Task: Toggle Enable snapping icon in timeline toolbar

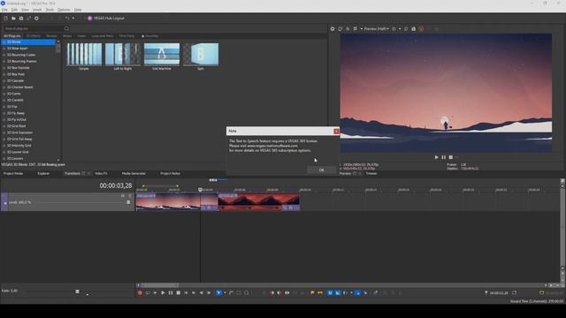Action: tap(330, 292)
